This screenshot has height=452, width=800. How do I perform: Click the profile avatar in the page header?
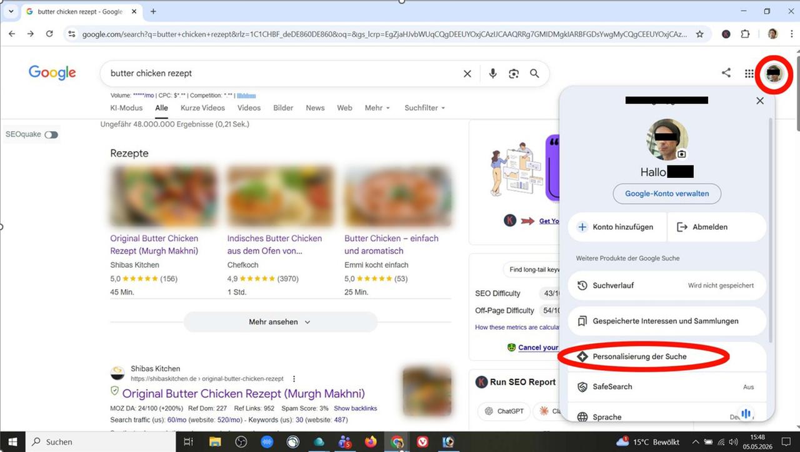774,74
